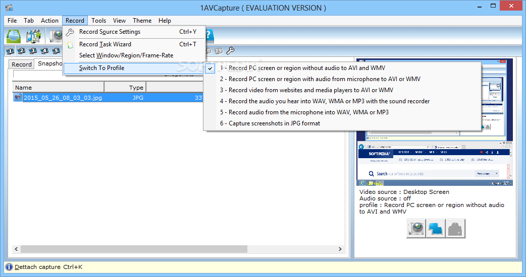The height and width of the screenshot is (277, 526).
Task: Pick profile 2 with microphone audio
Action: click(342, 79)
